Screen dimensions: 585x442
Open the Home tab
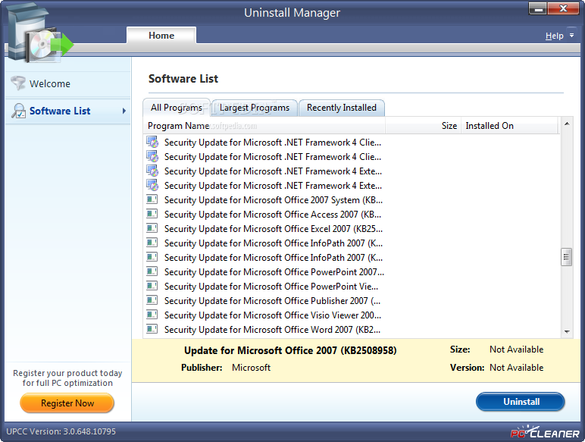(161, 36)
